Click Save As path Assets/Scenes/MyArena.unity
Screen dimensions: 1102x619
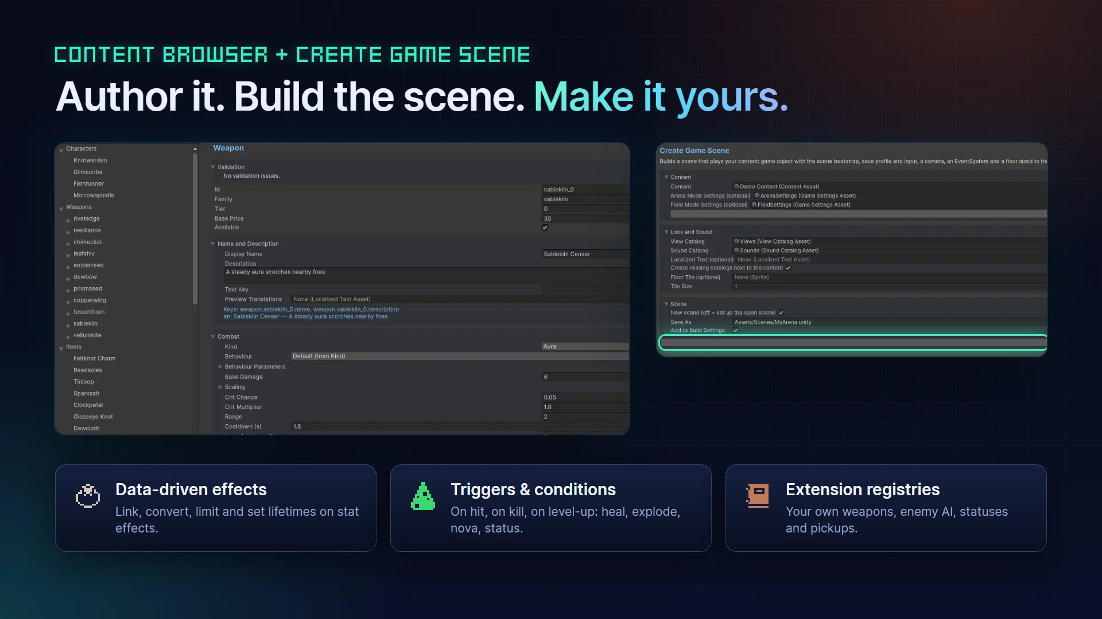890,322
